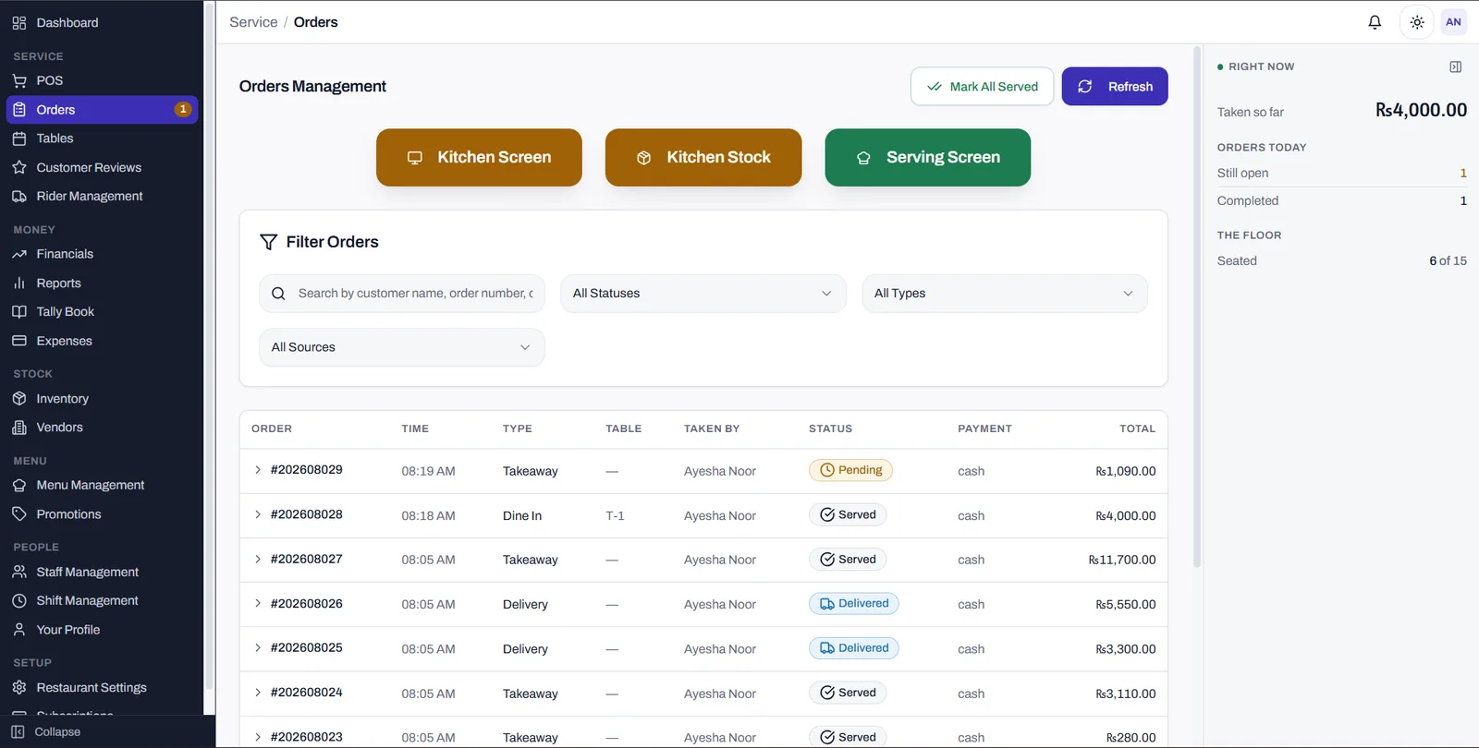Click Delivered badge on order #202608026
Viewport: 1479px width, 748px height.
[853, 603]
